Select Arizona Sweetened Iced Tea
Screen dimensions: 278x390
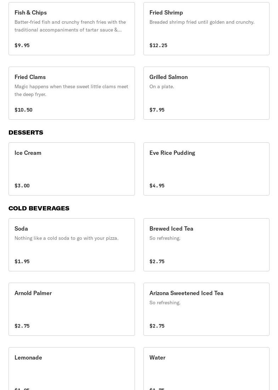click(x=206, y=309)
